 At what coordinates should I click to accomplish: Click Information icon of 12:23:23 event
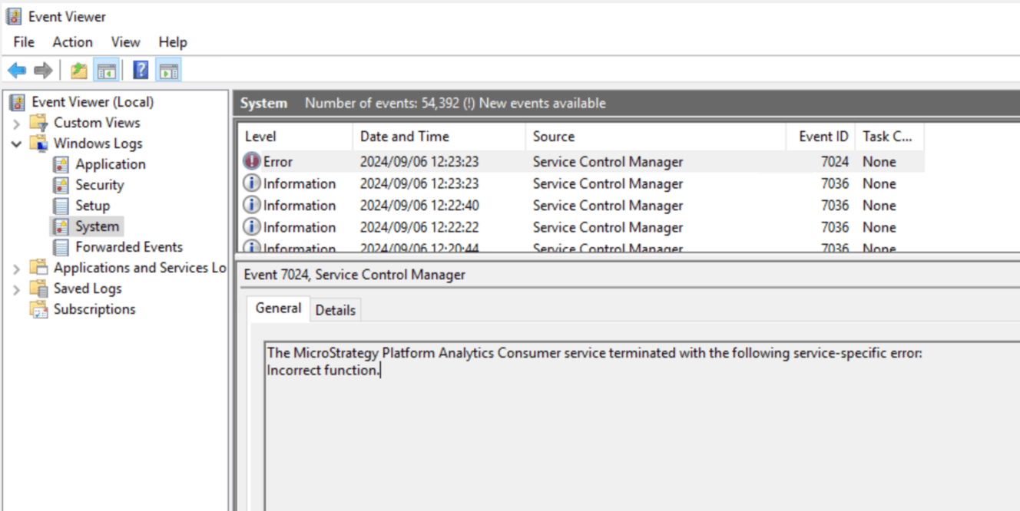pos(251,183)
